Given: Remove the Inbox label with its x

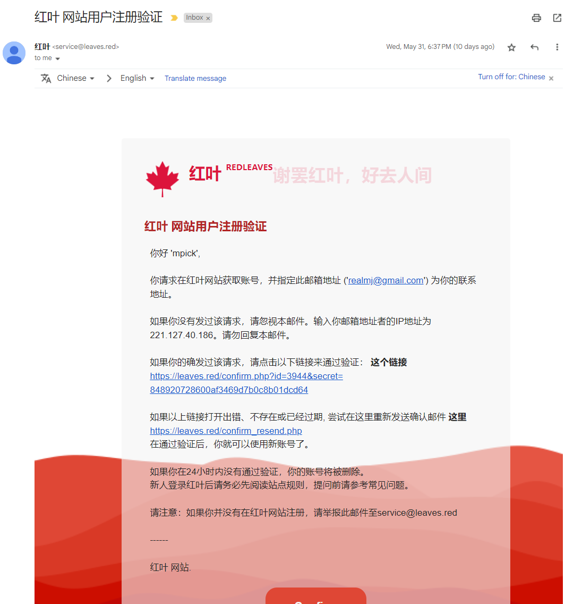Looking at the screenshot, I should tap(208, 18).
